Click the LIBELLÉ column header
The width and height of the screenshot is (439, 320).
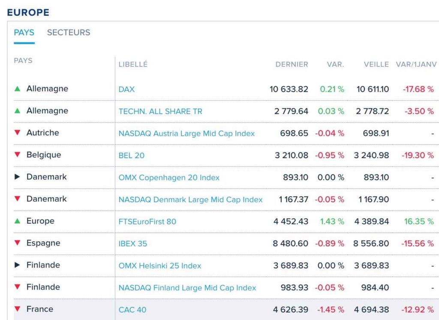coord(133,64)
